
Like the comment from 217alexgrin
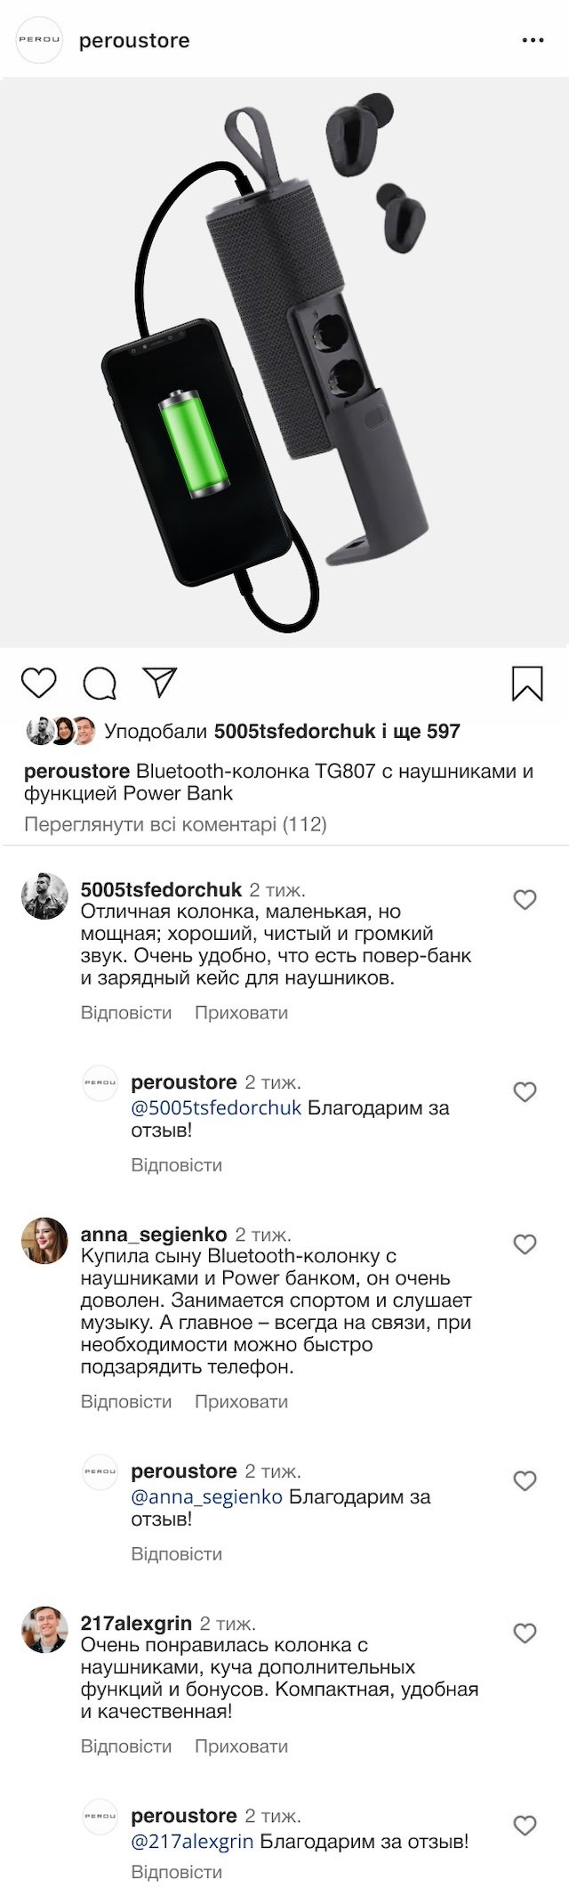pos(525,1633)
